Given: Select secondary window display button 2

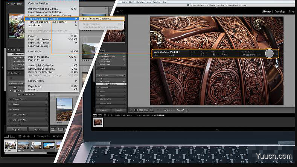Looking at the screenshot, I should [12, 136].
